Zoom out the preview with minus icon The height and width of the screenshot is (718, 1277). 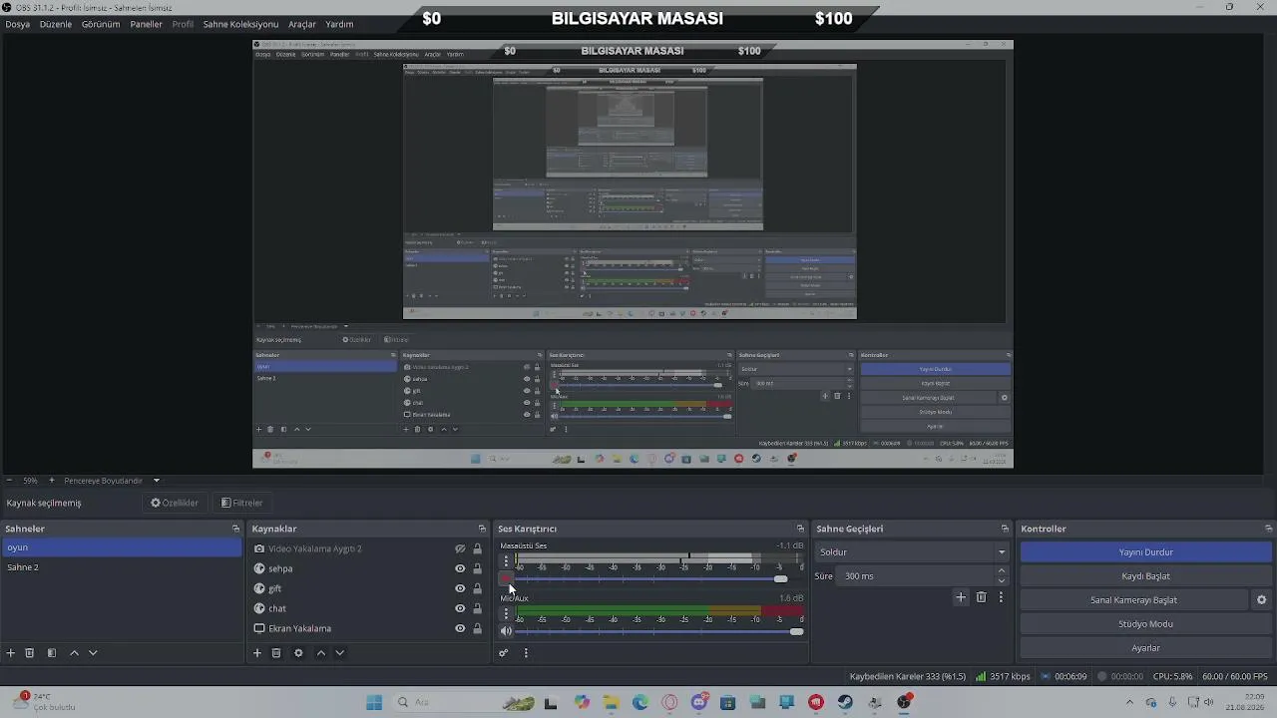point(9,481)
